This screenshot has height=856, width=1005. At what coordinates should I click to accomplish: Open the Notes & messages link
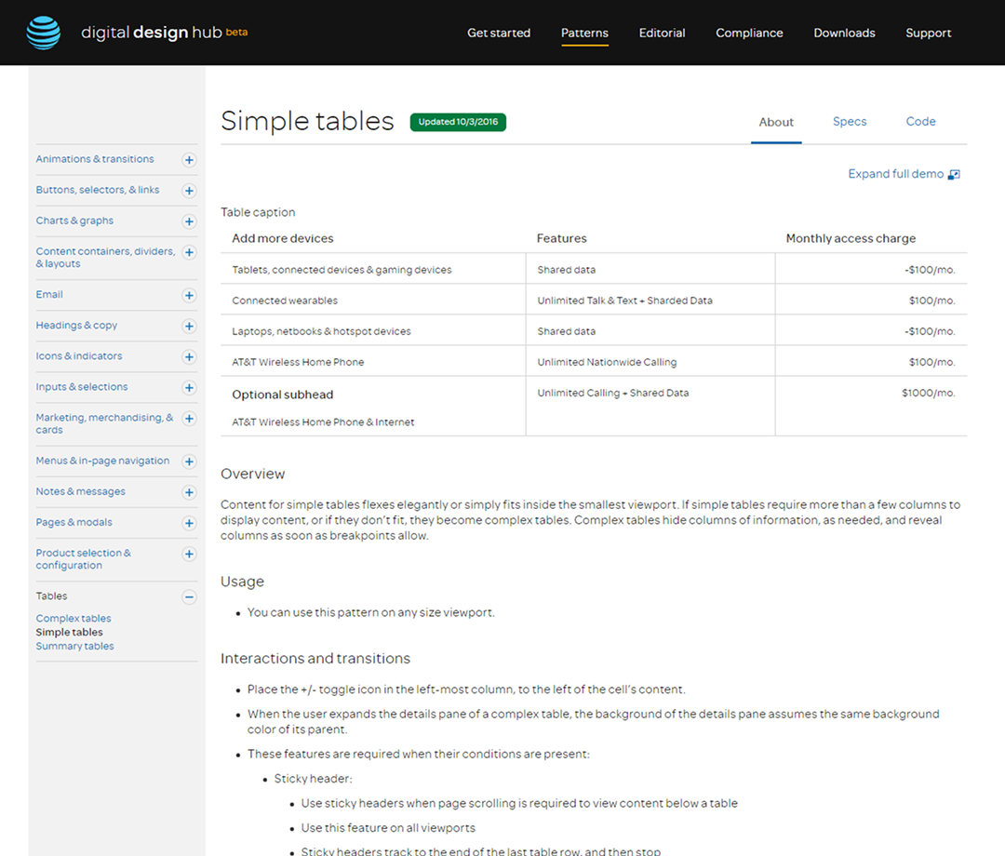pos(80,491)
